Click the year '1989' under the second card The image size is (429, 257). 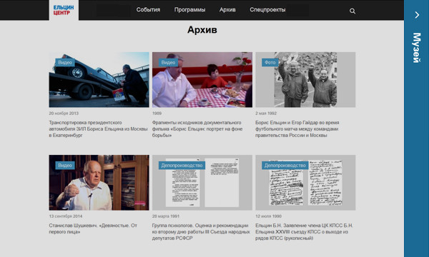(157, 114)
